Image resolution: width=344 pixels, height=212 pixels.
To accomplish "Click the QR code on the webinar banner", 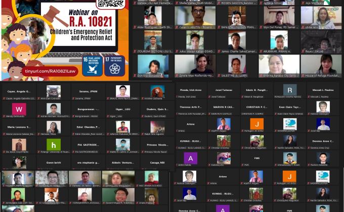I will [110, 4].
